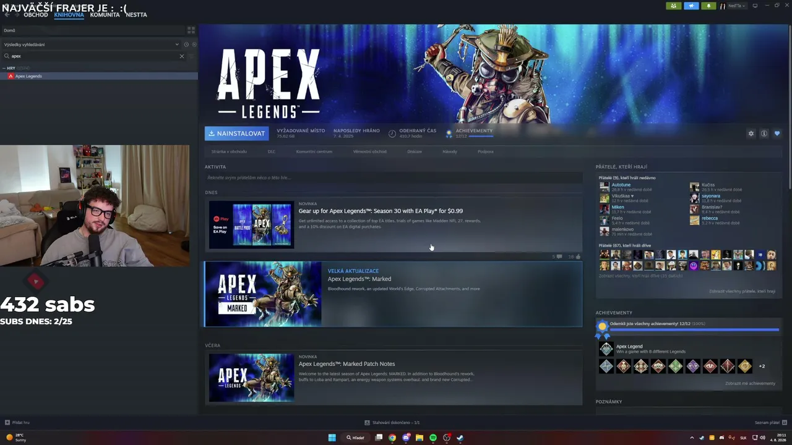This screenshot has width=792, height=445.
Task: Click the library search field
Action: click(93, 56)
